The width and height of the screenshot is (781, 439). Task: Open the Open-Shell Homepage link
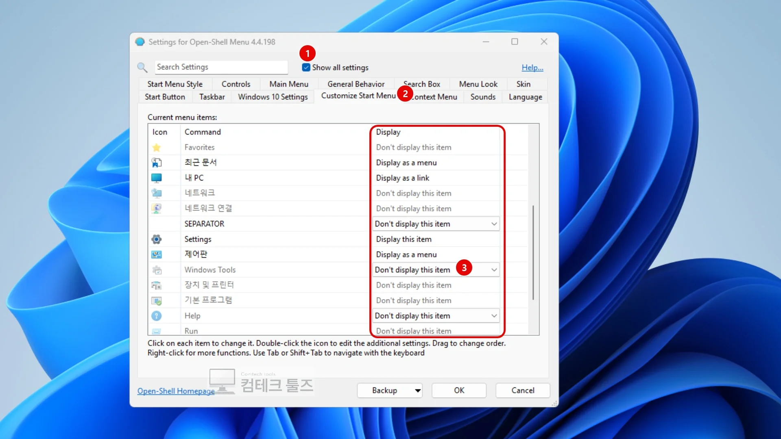pyautogui.click(x=176, y=391)
